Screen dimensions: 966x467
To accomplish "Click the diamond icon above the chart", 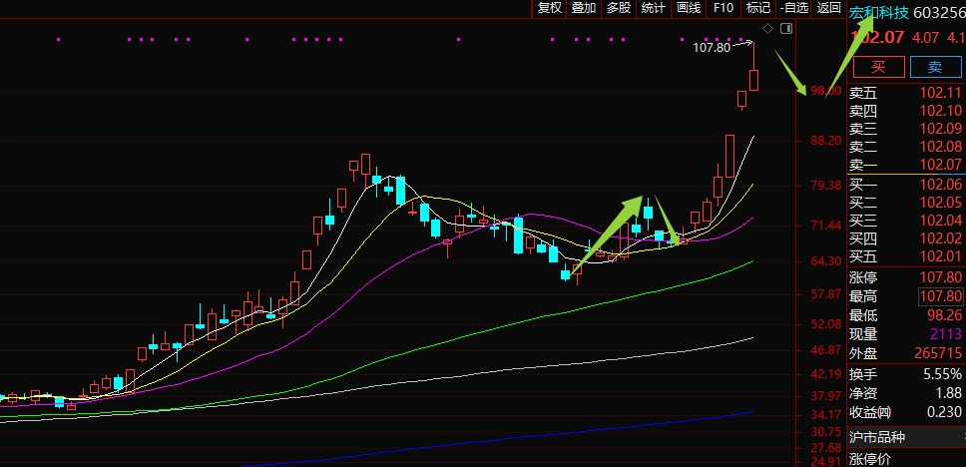I will coord(767,28).
